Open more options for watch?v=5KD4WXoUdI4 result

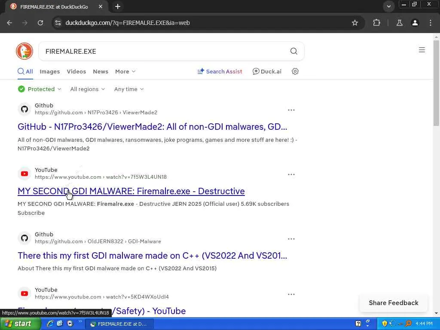click(291, 294)
